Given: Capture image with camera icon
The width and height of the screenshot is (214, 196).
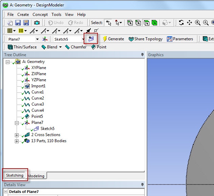Looking at the screenshot, I should [37, 23].
